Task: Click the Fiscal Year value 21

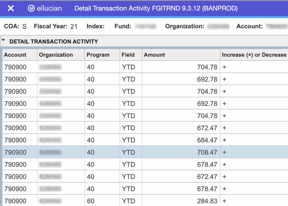Action: [x=74, y=26]
